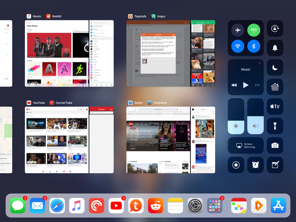Open App Store from dock
296x222 pixels.
278,206
